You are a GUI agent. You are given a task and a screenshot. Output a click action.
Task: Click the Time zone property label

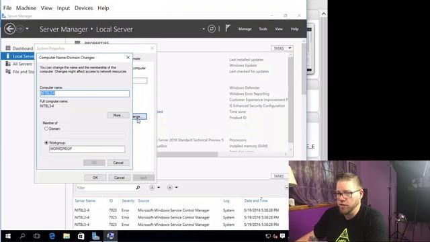tap(237, 112)
